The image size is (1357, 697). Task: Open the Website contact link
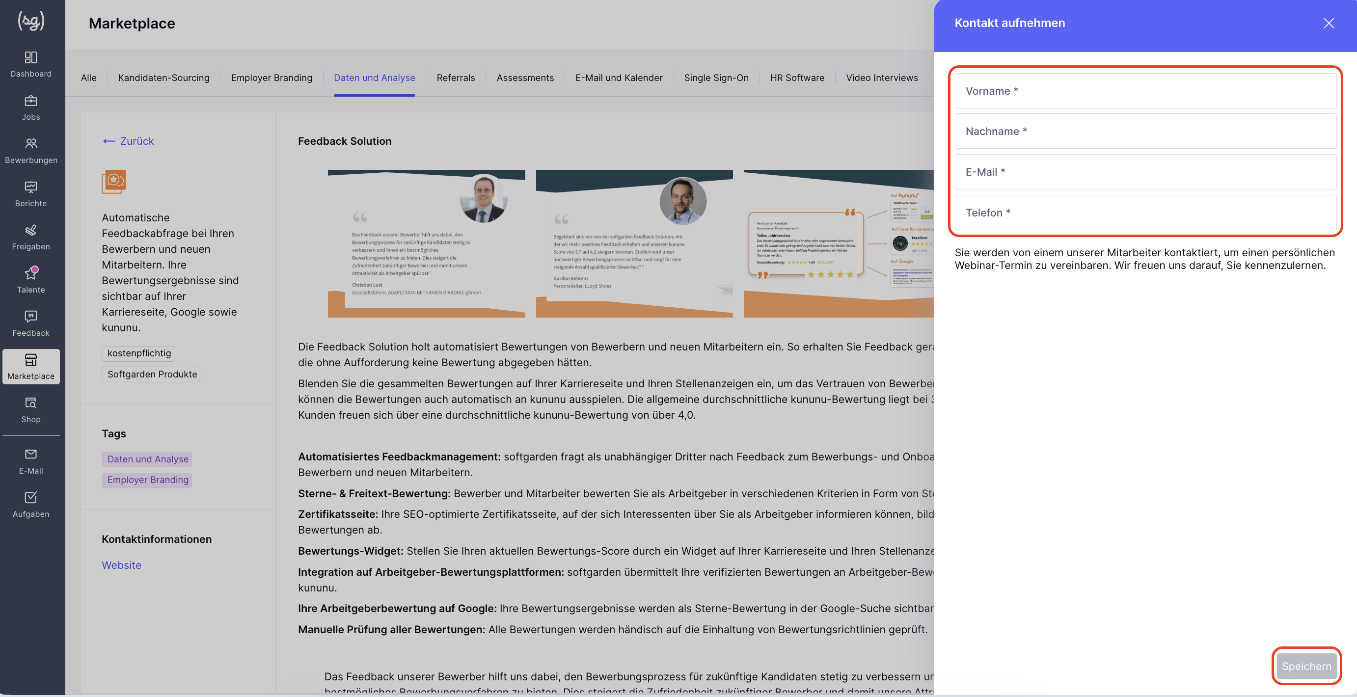coord(122,565)
